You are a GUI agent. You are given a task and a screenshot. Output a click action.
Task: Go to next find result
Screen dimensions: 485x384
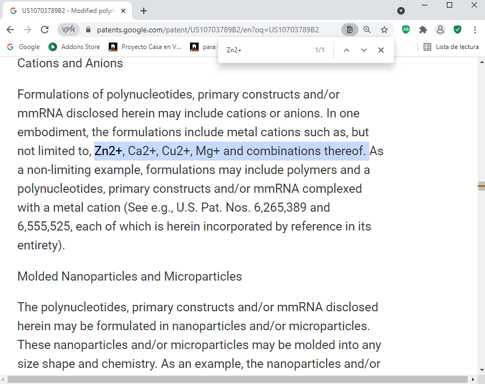pyautogui.click(x=364, y=50)
